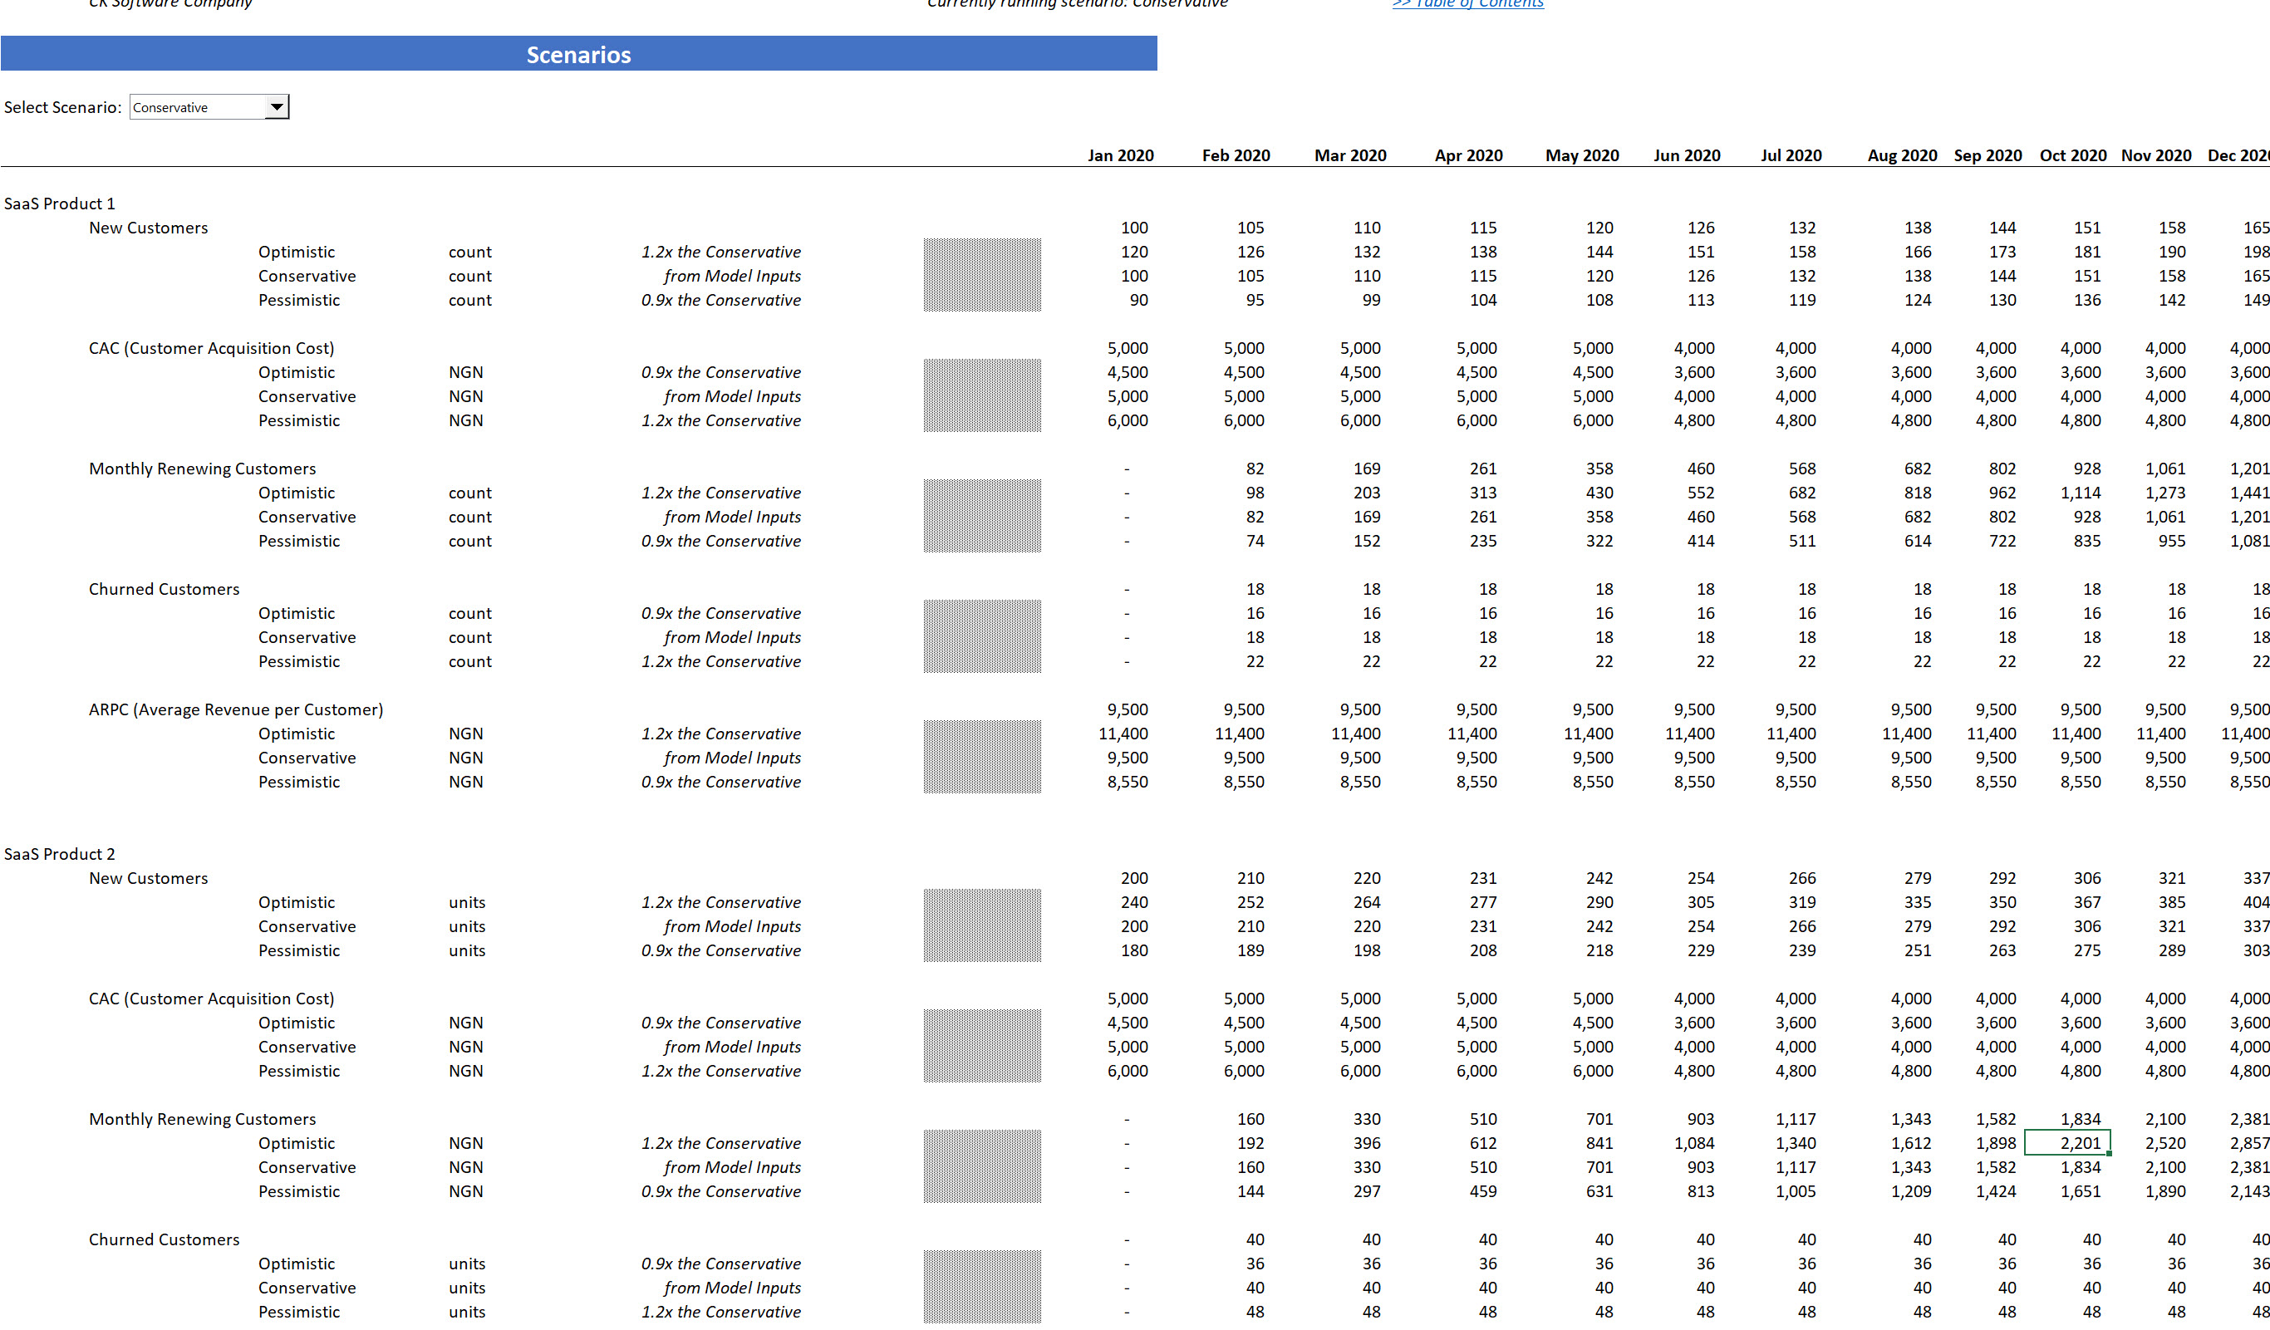Click Product 1 Monthly Renewing Customers label
Viewport: 2270px width, 1330px height.
(203, 469)
